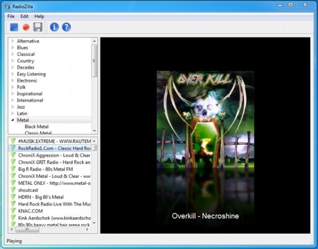Click station icon beside ChroniX GRIT Radio

point(13,162)
